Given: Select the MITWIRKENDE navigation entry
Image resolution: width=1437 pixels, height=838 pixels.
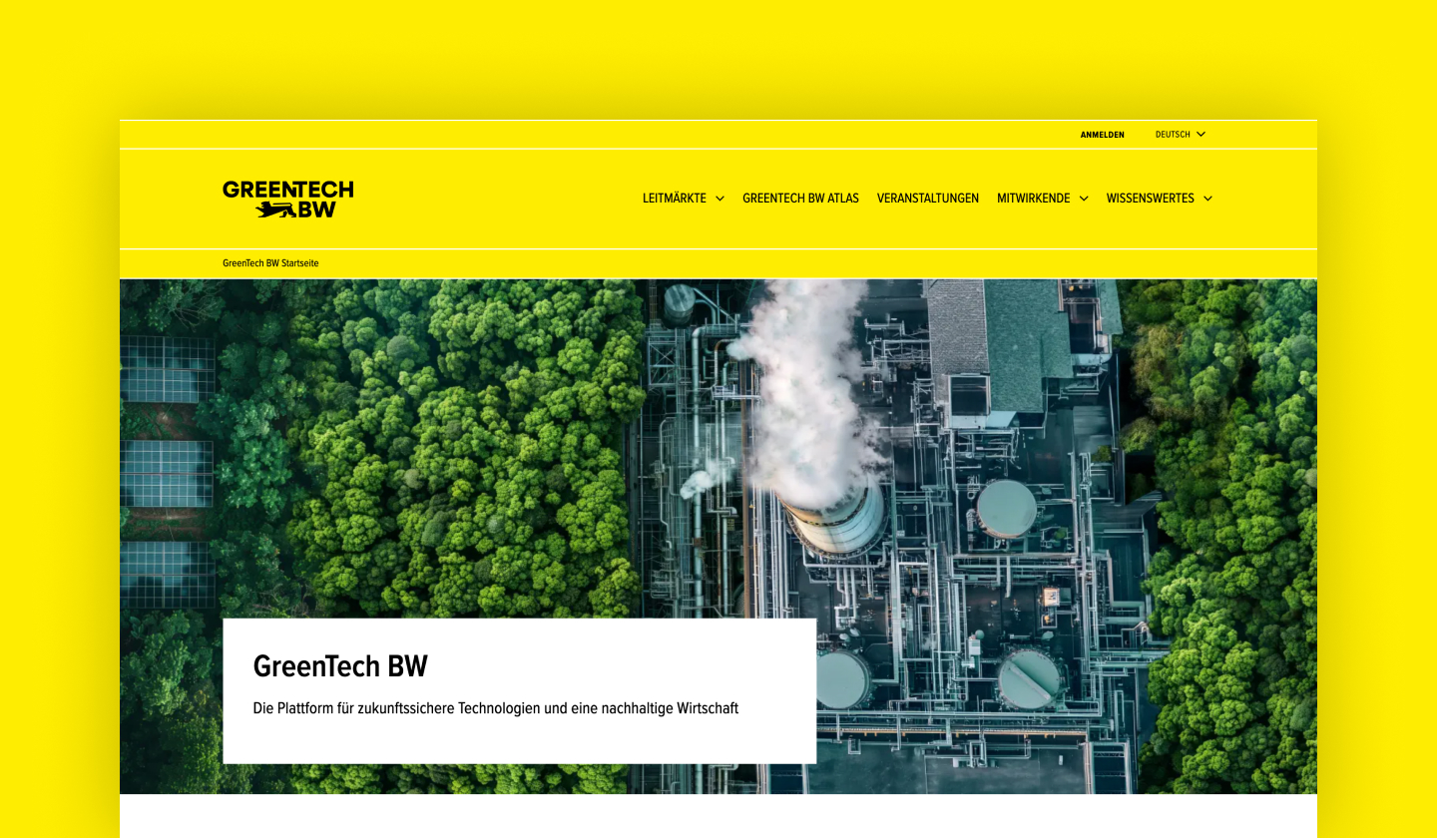Looking at the screenshot, I should coord(1035,199).
